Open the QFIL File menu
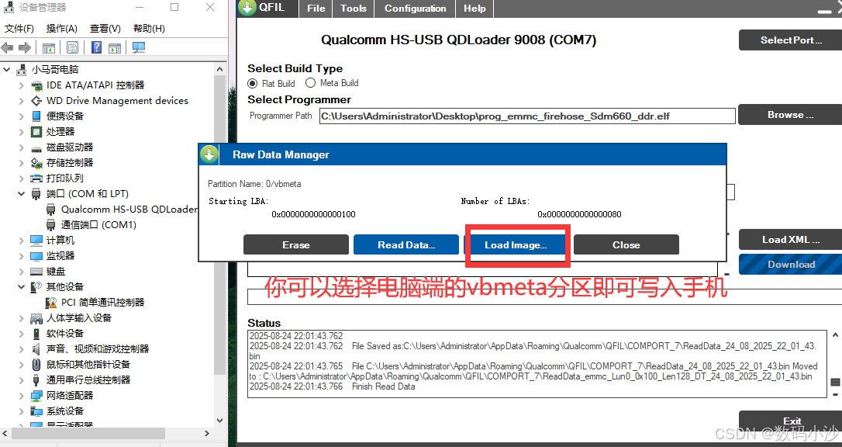 (x=316, y=9)
